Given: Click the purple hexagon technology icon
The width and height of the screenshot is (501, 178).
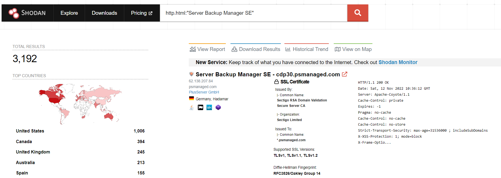Looking at the screenshot, I should [x=218, y=107].
